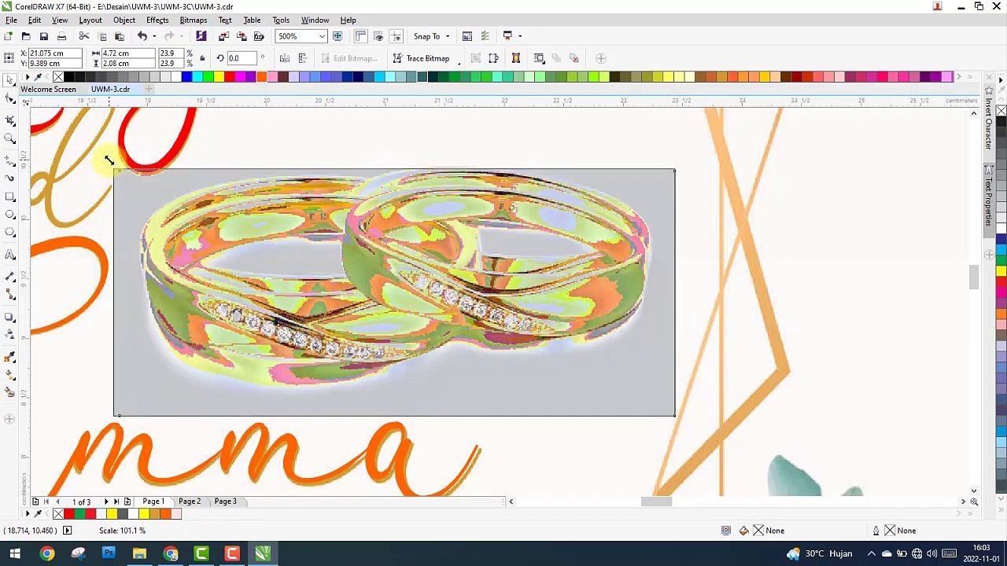
Task: Select the Color Eyedropper tool
Action: pyautogui.click(x=10, y=357)
